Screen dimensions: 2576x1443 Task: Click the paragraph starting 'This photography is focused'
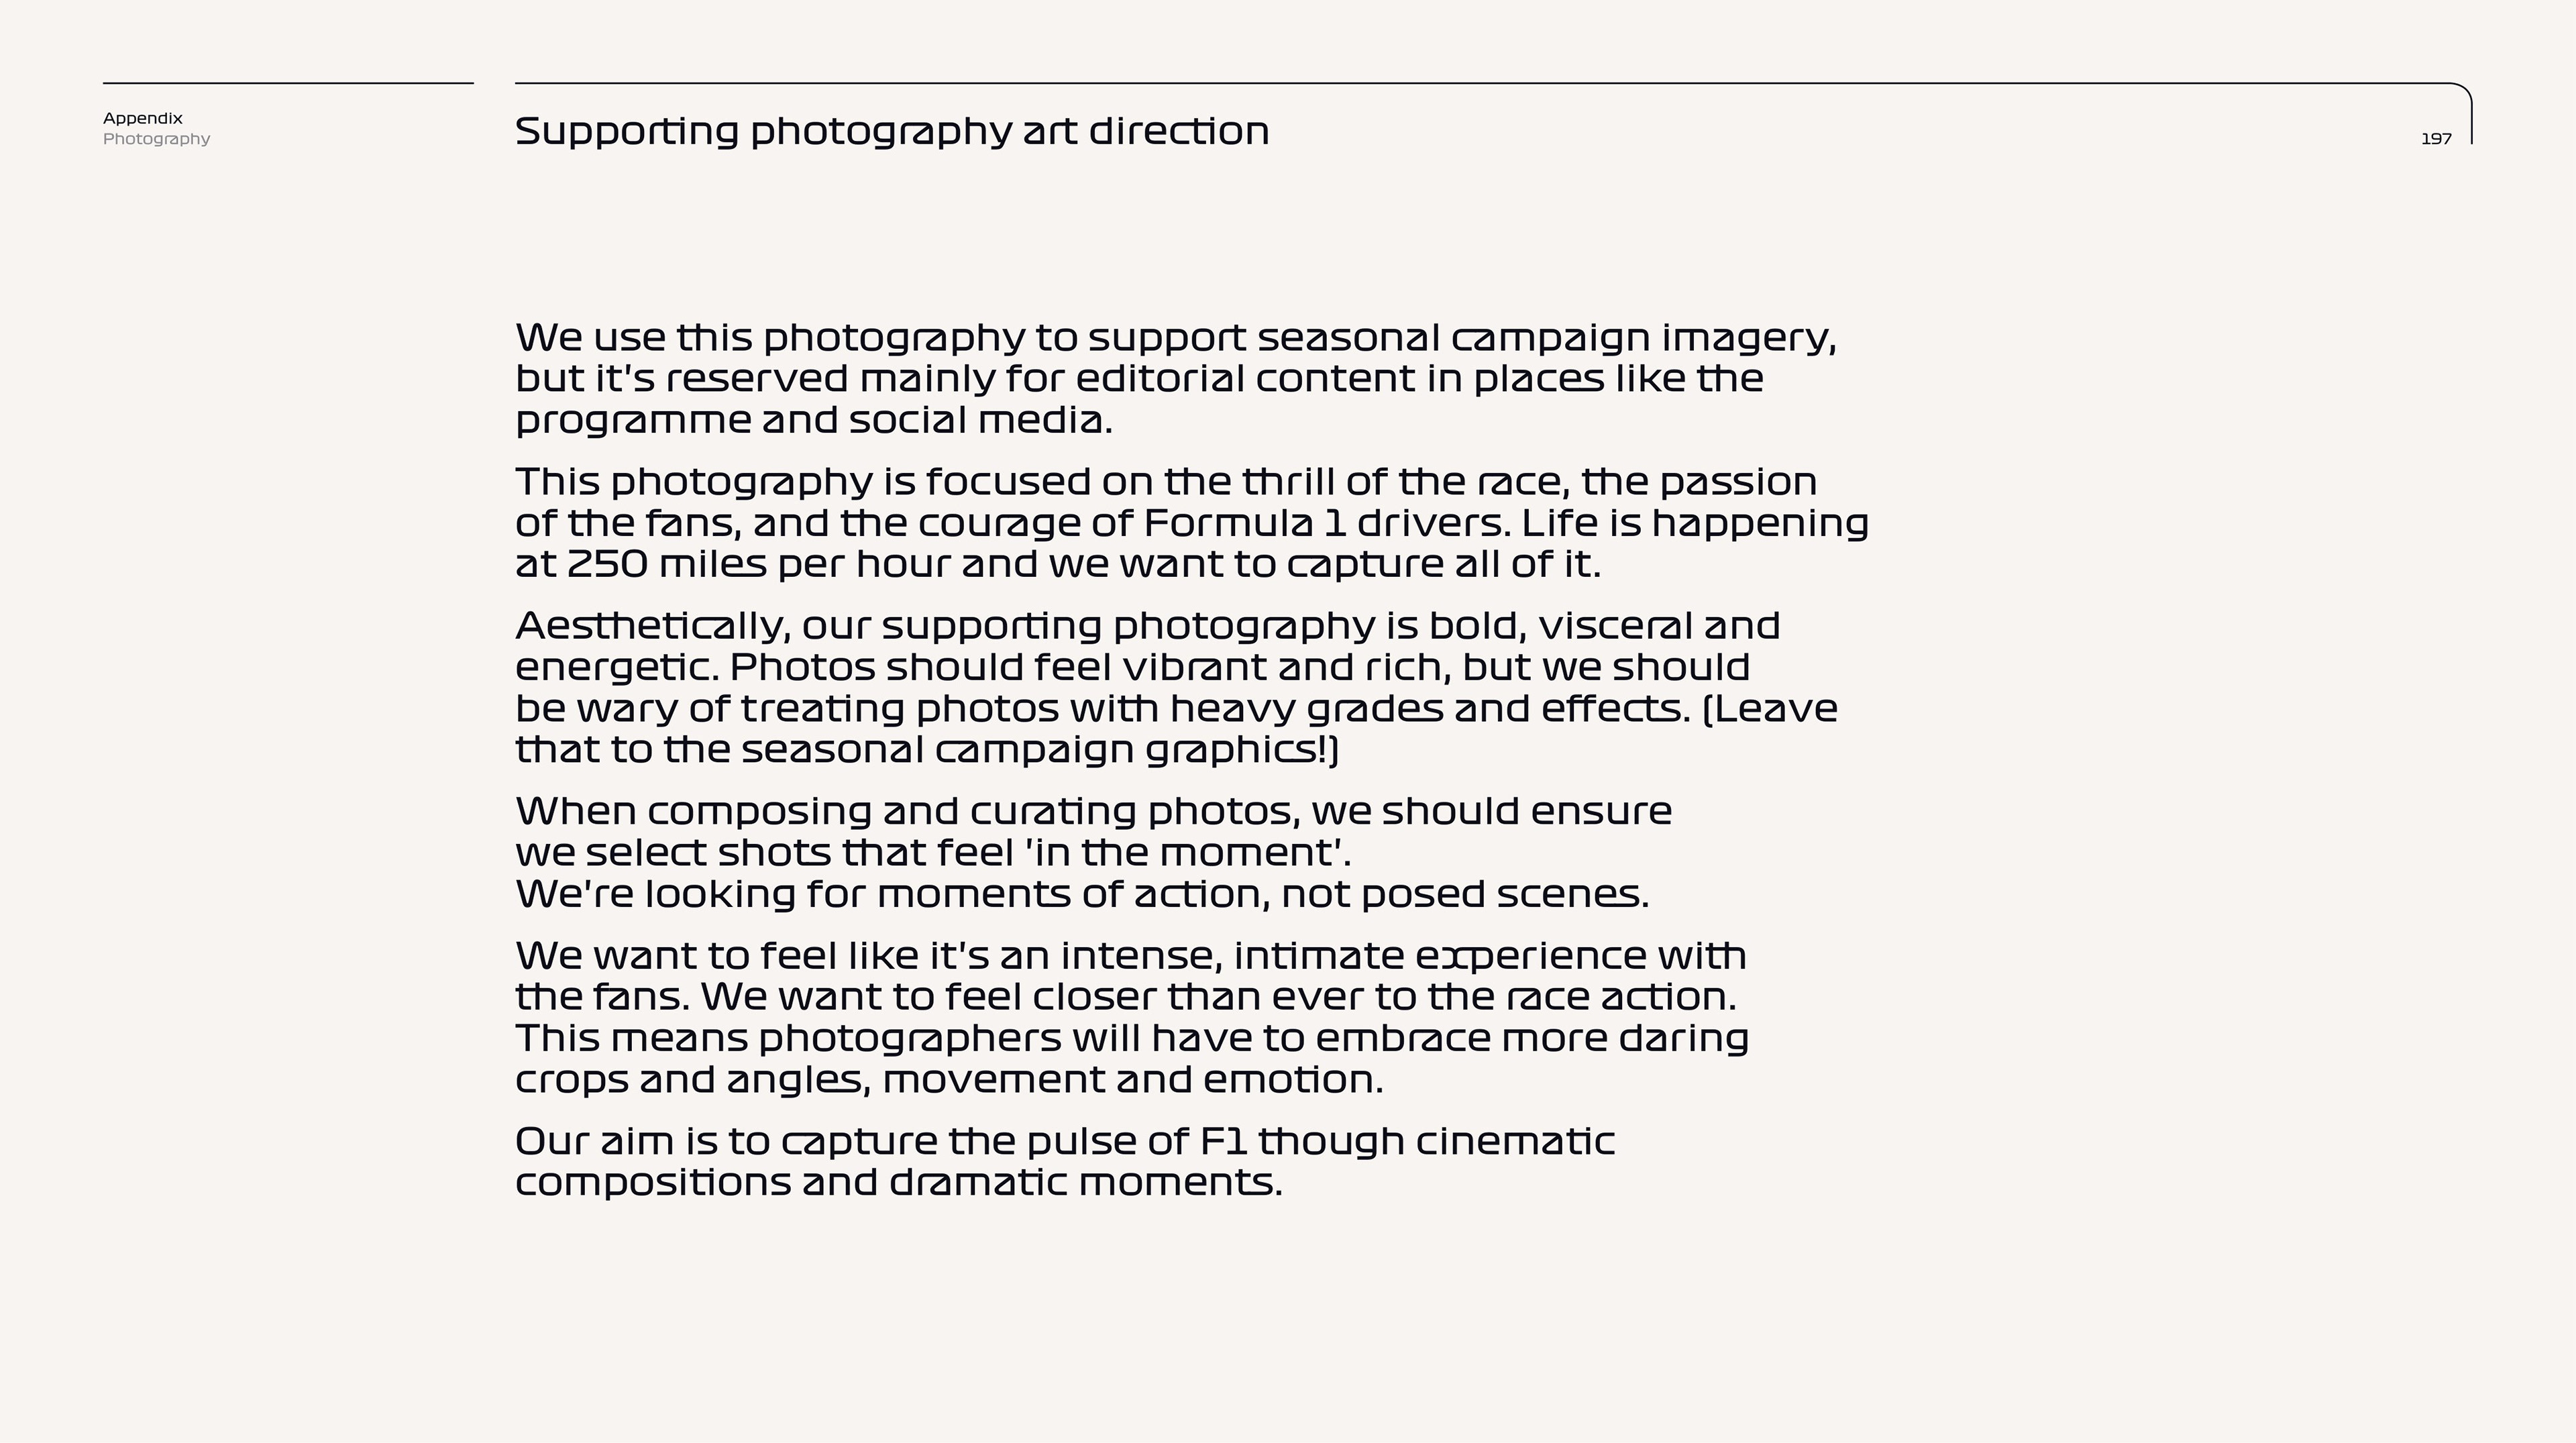click(1192, 523)
